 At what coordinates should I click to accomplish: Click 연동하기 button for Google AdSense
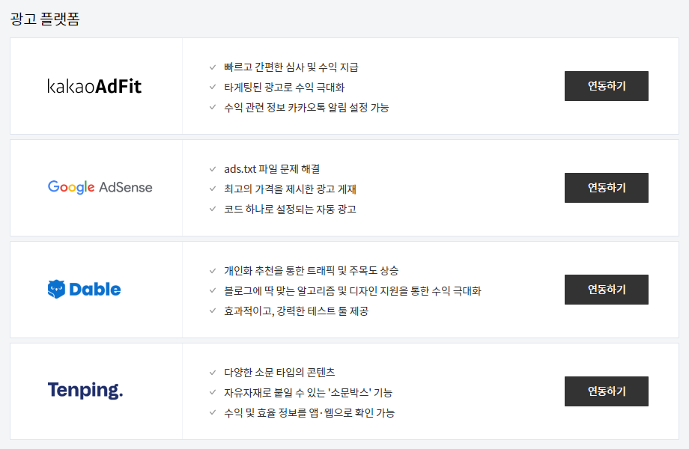(x=607, y=188)
